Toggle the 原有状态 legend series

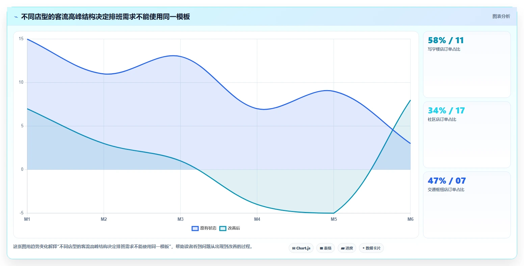204,228
